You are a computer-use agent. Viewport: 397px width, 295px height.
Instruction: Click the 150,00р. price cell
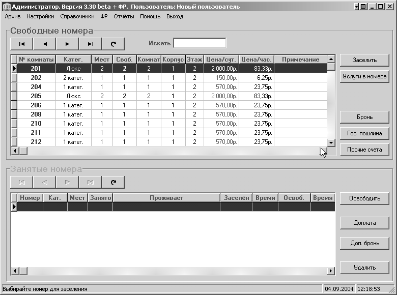pos(221,78)
